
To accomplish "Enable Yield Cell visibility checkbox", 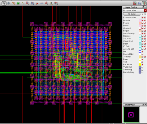I will click(x=142, y=67).
